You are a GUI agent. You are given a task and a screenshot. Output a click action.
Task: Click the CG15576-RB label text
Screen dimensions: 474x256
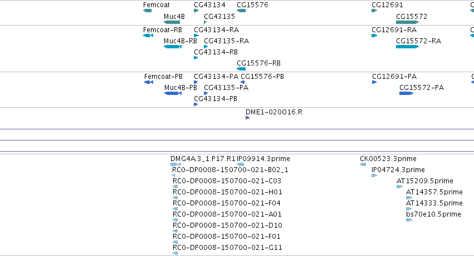(259, 63)
